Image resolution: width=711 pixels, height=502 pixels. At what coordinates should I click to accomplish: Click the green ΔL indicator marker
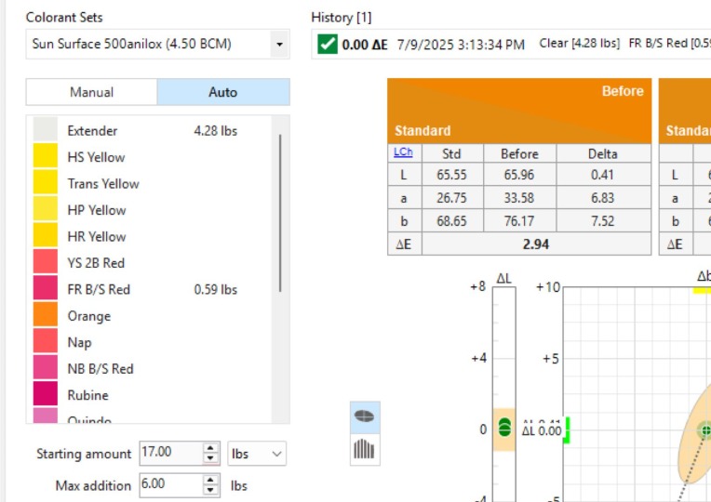tap(504, 428)
